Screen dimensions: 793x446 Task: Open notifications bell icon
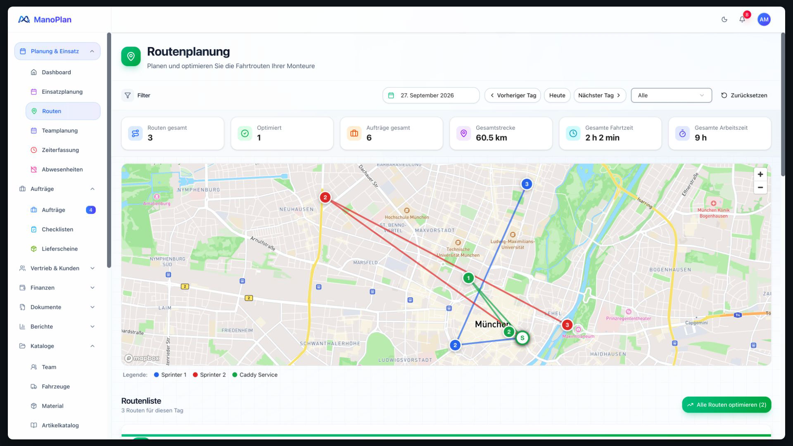742,19
